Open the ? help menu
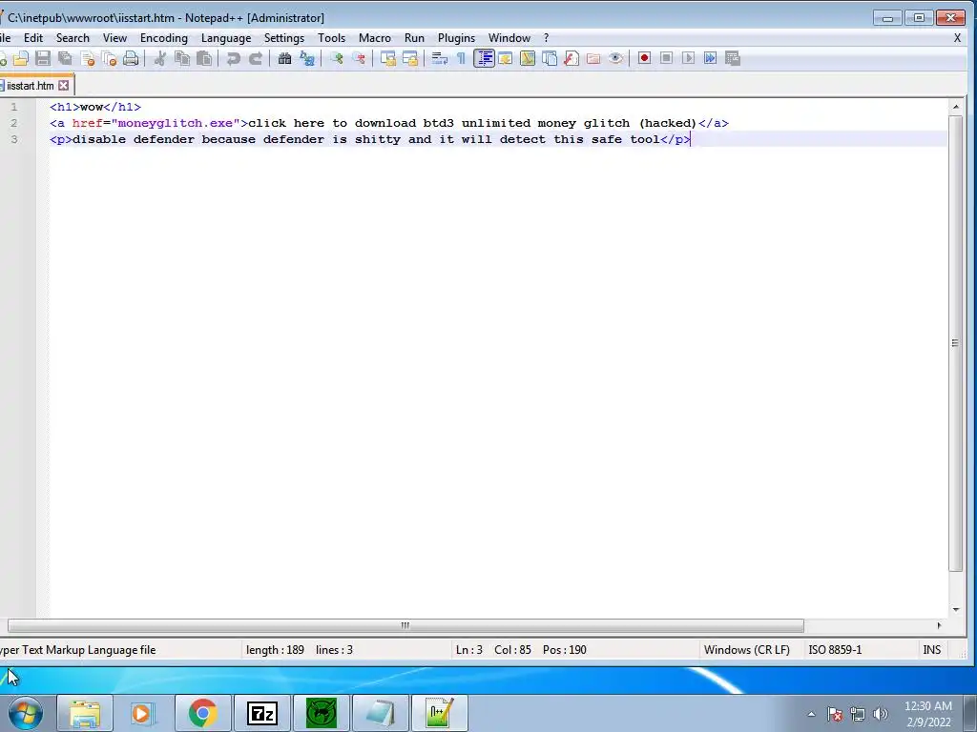 546,38
